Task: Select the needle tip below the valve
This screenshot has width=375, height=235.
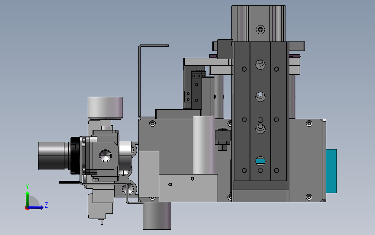Action: point(102,222)
